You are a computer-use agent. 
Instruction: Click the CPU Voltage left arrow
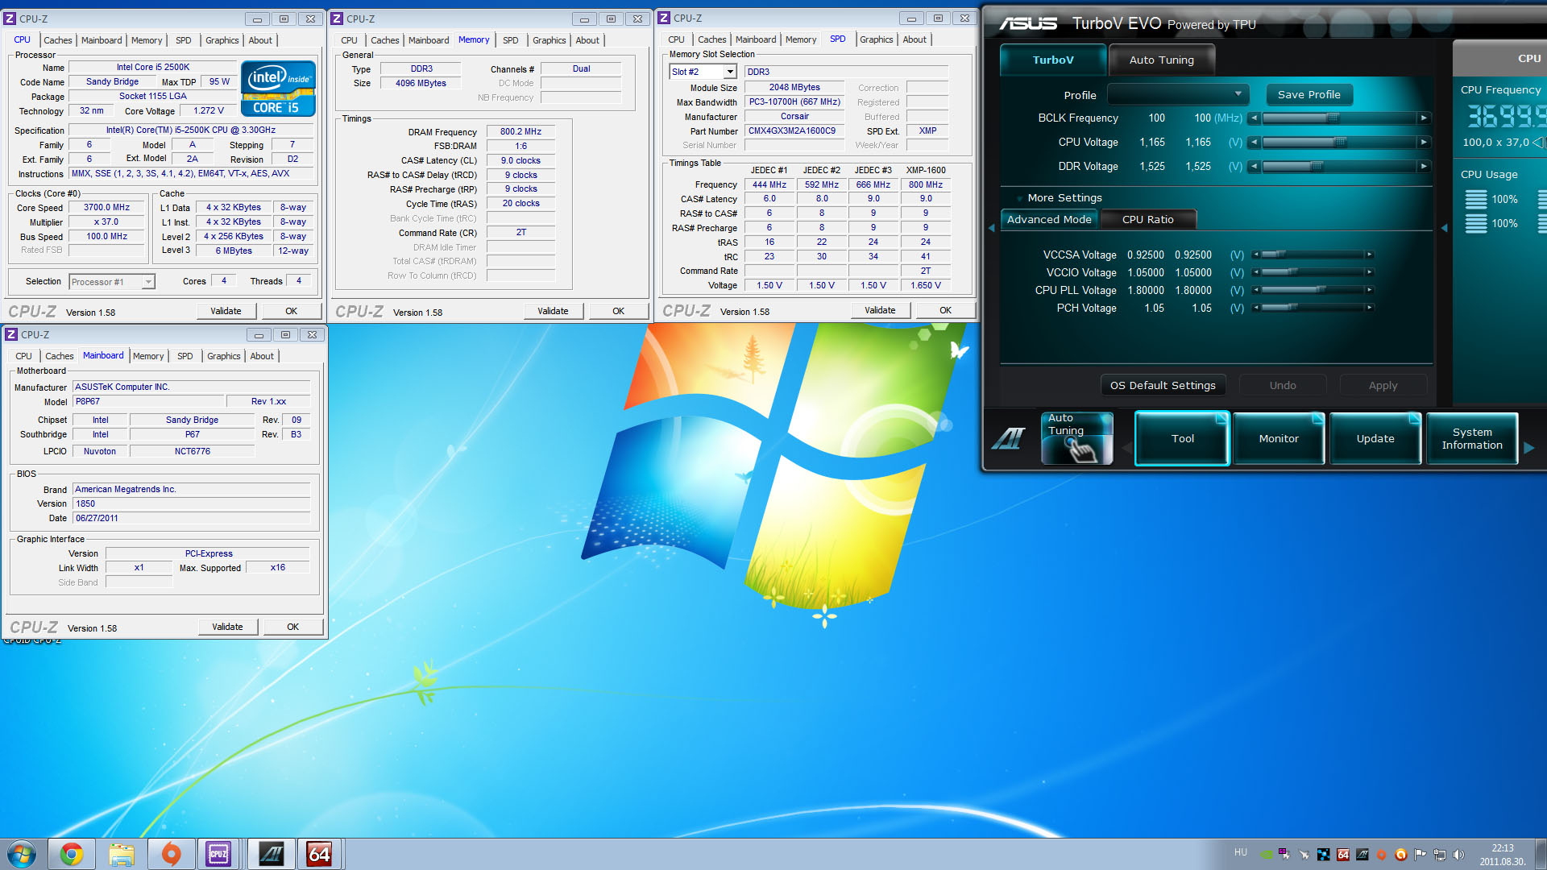1254,143
